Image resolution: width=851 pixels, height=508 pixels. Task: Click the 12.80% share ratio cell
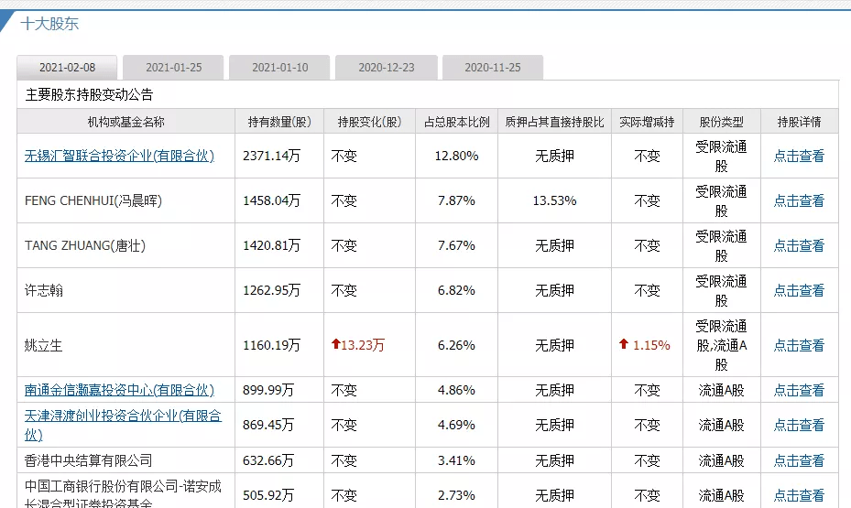click(x=456, y=157)
